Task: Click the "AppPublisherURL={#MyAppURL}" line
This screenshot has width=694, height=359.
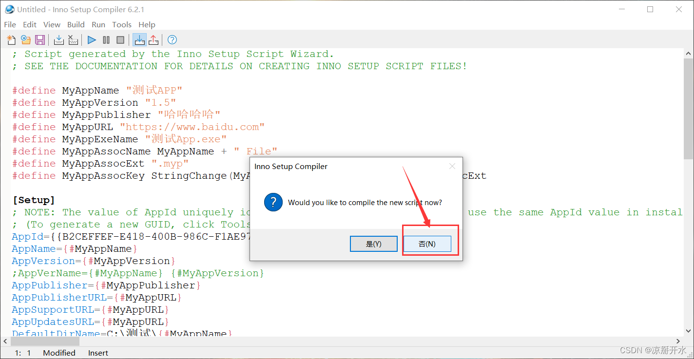Action: [x=97, y=298]
